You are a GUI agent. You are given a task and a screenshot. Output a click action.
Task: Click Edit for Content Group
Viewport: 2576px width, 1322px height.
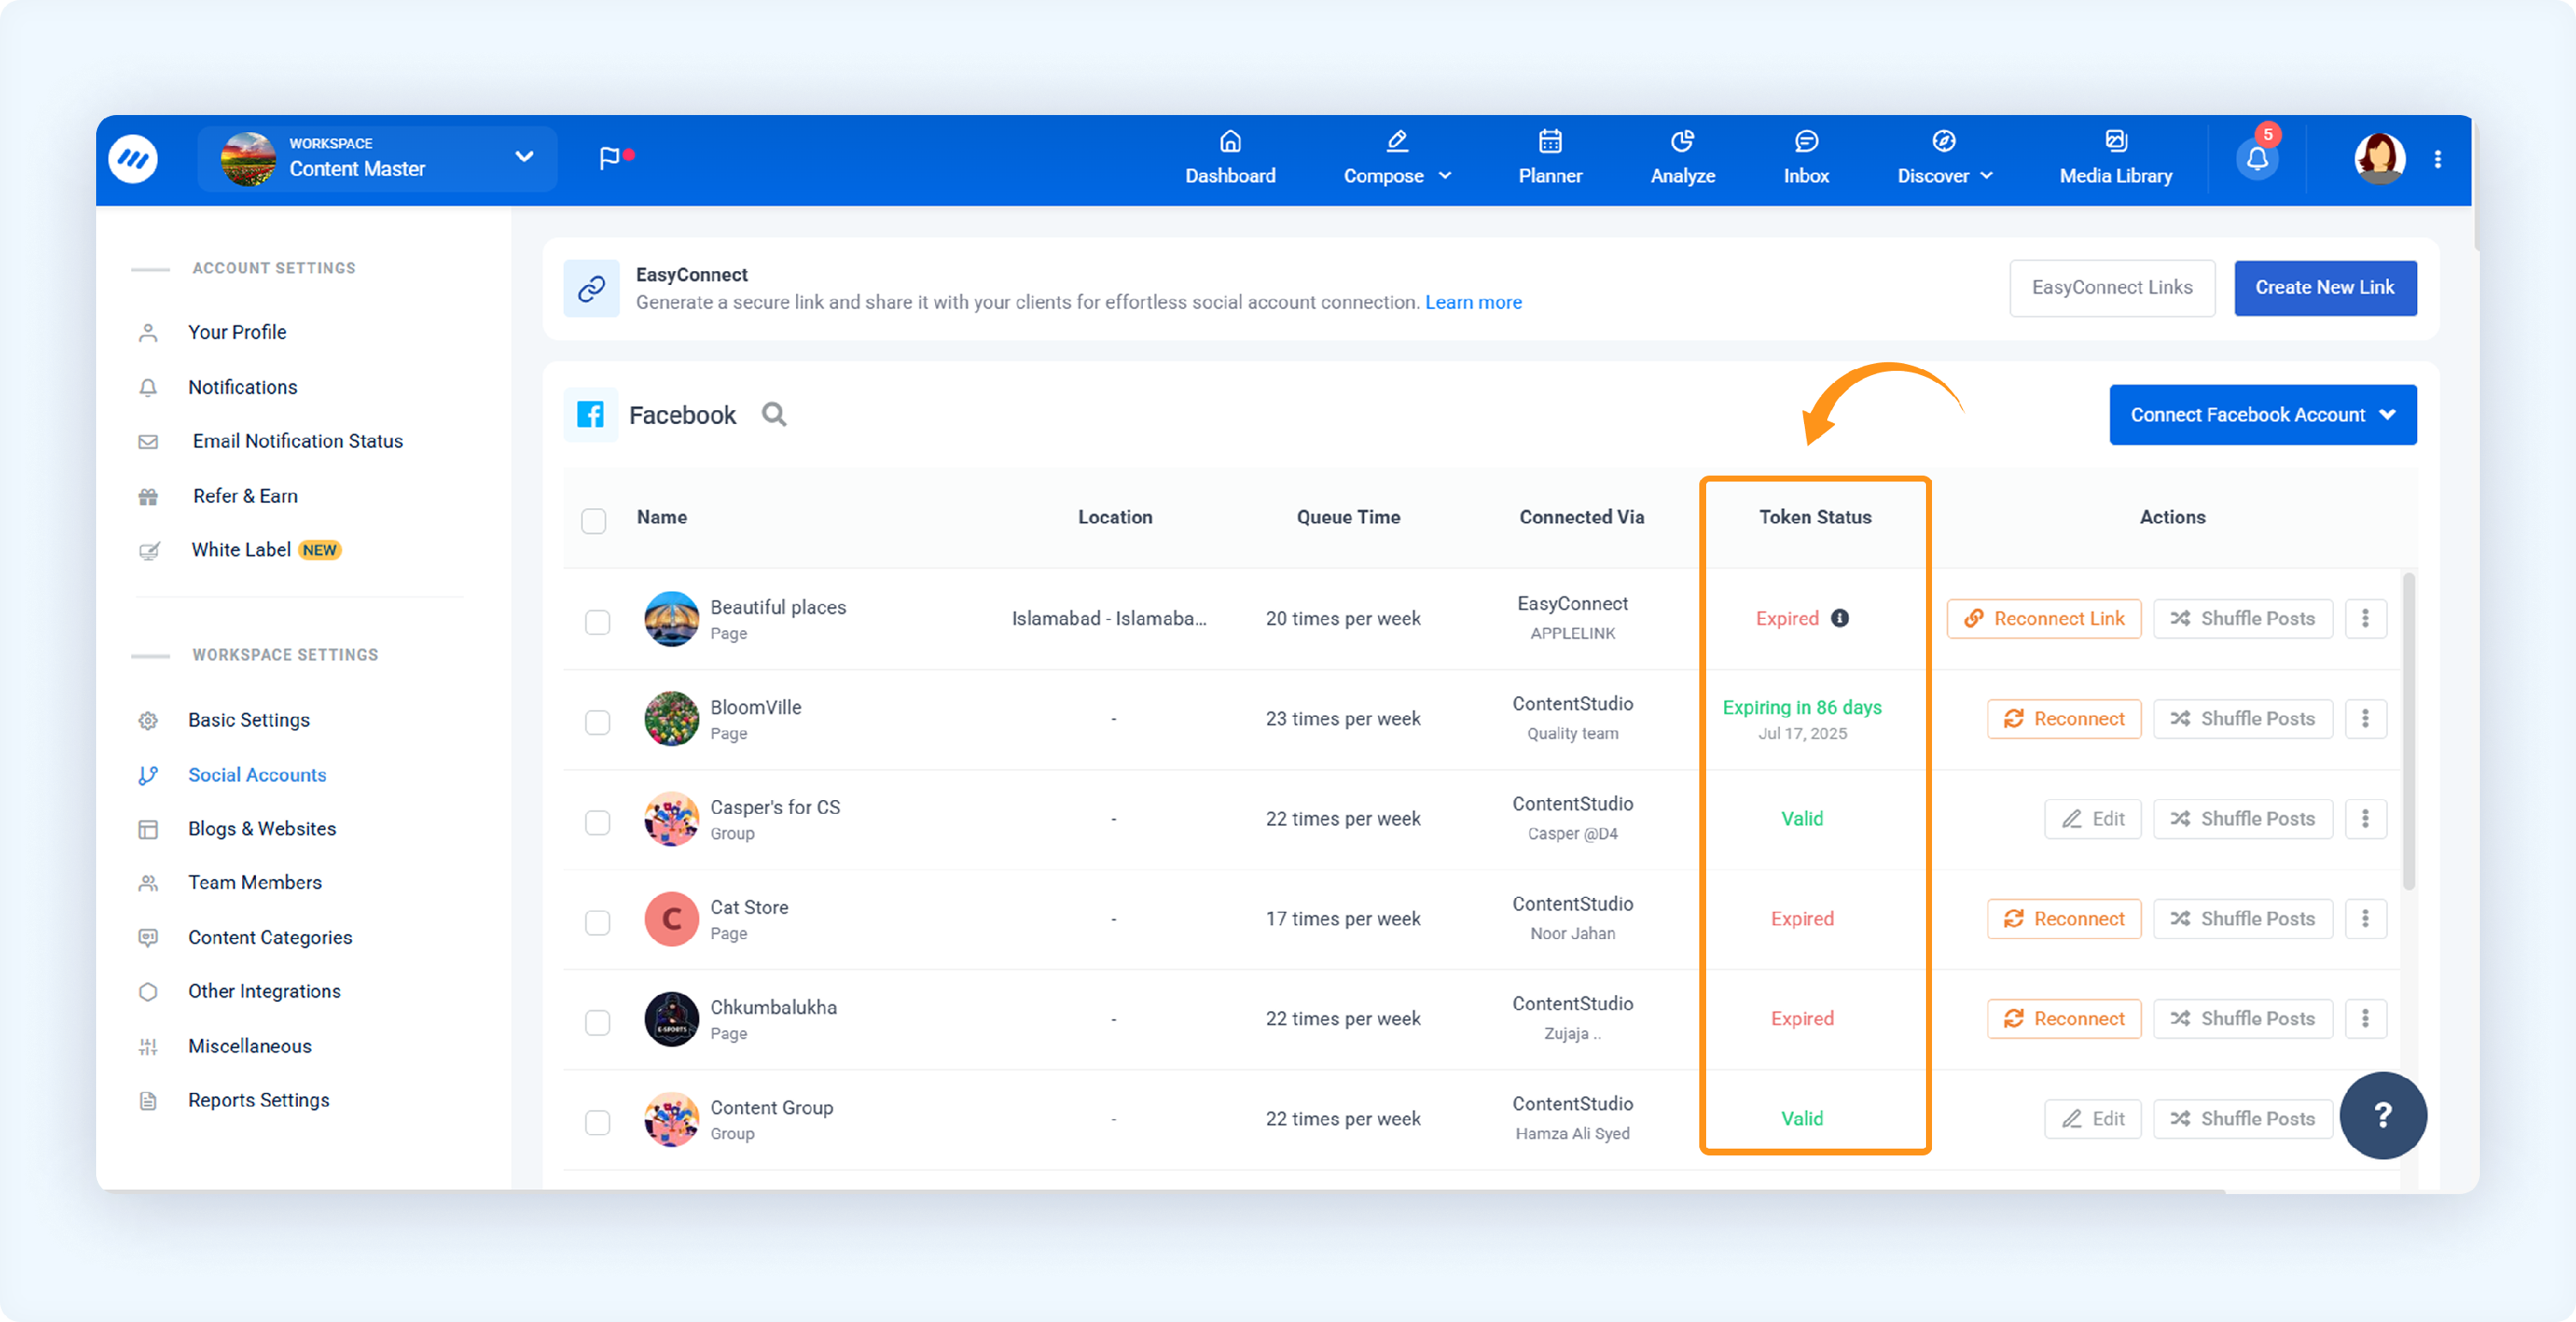coord(2092,1118)
